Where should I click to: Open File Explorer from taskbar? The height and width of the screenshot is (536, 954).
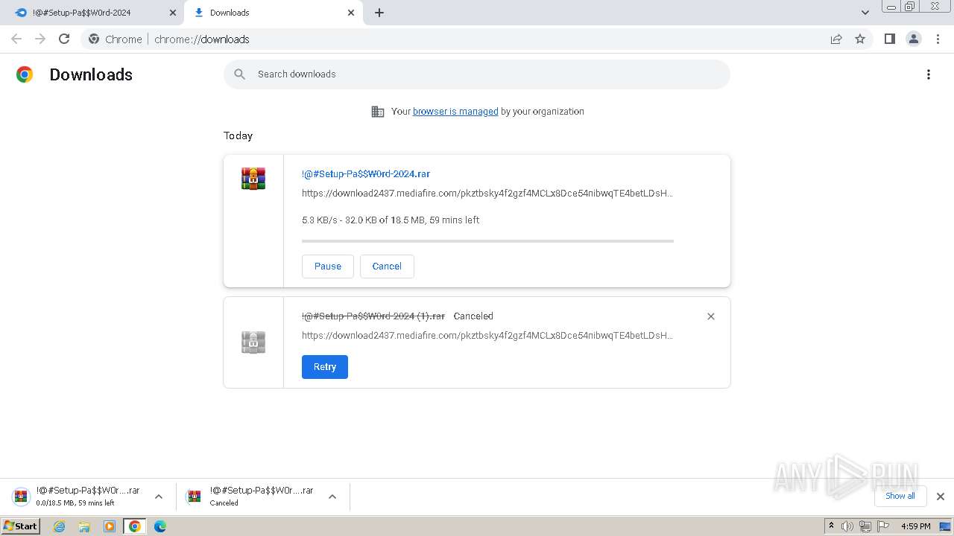(x=84, y=526)
